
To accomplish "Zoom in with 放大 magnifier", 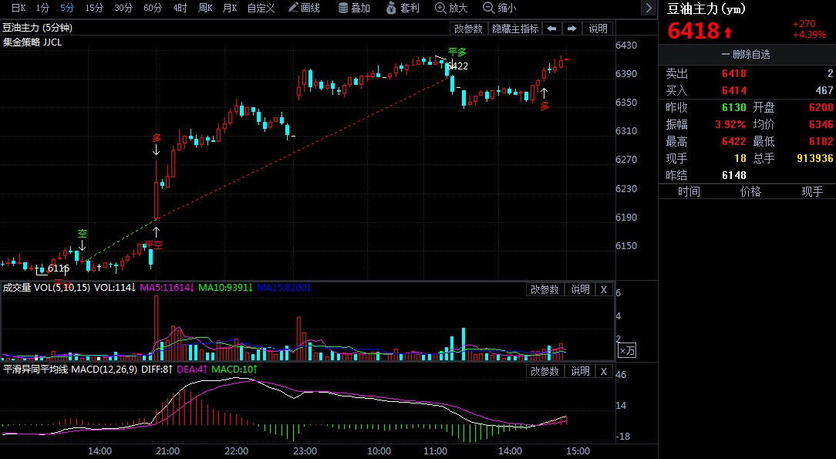I will [x=451, y=8].
